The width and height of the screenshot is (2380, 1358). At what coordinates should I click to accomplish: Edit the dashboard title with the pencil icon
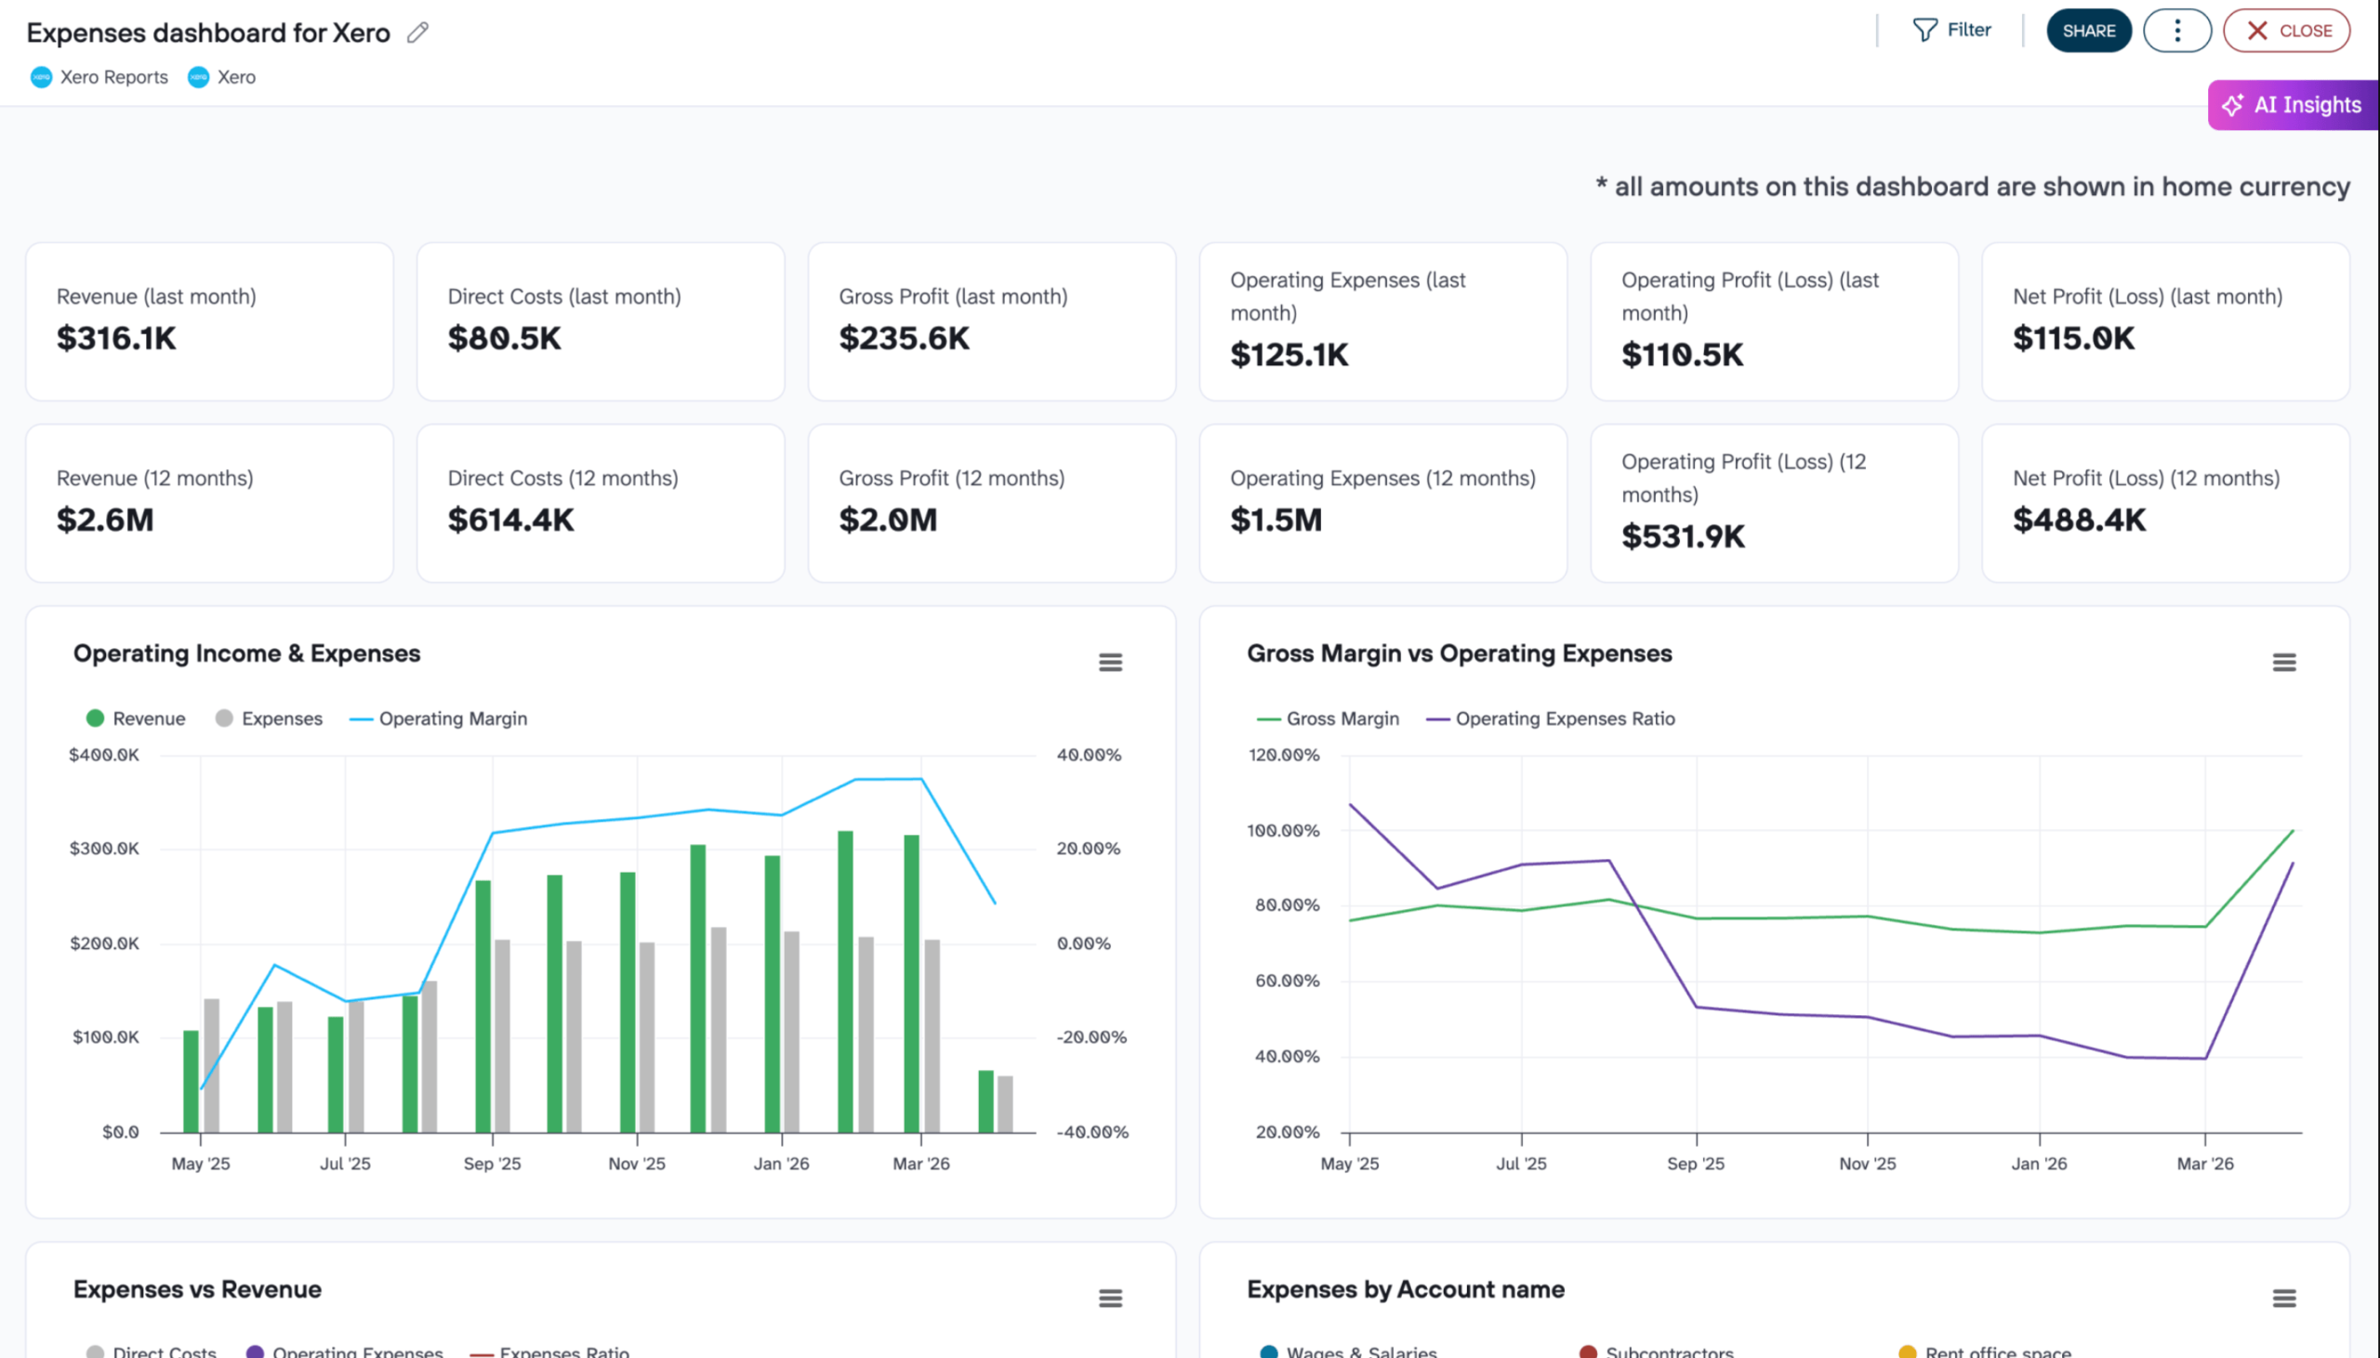tap(416, 31)
